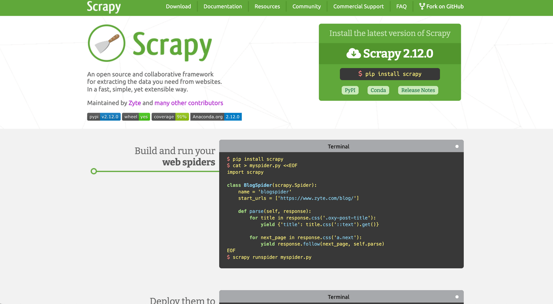
Task: Click the Scrapy wordmark in the green nav bar
Action: click(x=104, y=7)
